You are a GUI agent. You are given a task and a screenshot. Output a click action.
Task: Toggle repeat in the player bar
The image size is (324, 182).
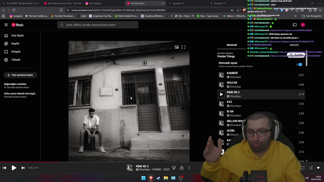(303, 168)
